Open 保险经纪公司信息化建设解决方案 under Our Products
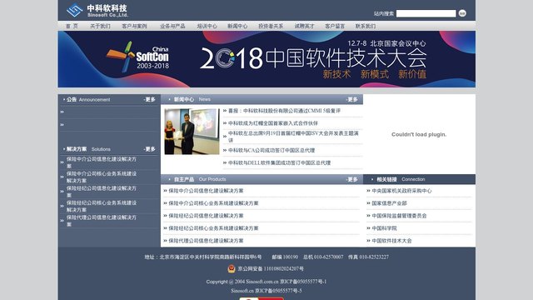The image size is (533, 300). click(206, 216)
